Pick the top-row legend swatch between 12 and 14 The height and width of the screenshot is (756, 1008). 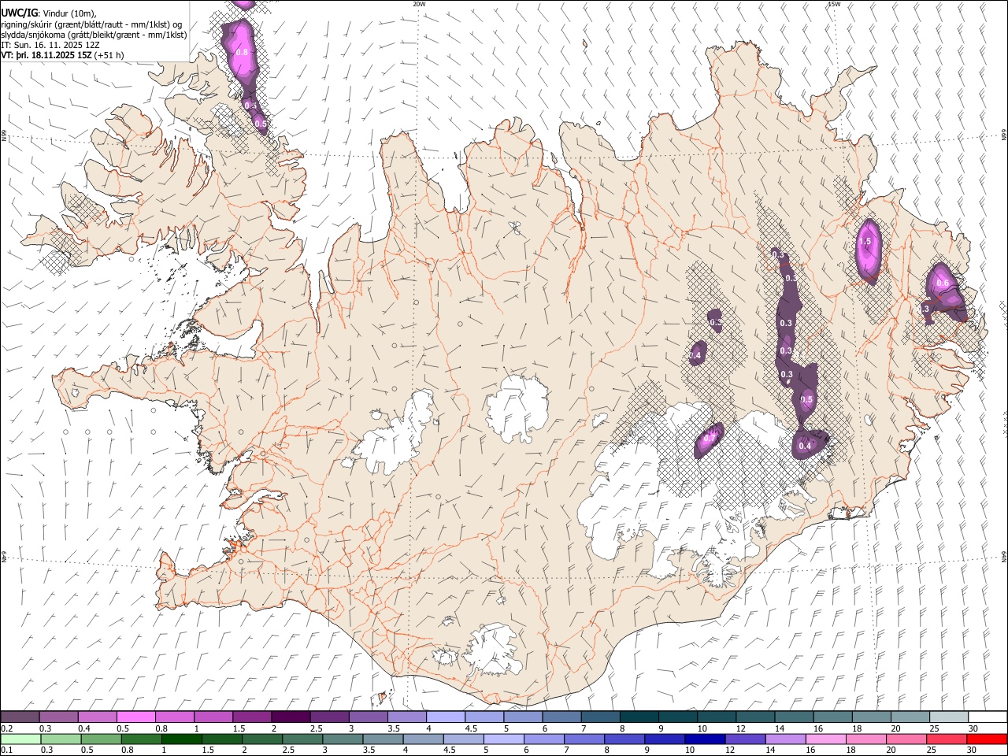(755, 717)
